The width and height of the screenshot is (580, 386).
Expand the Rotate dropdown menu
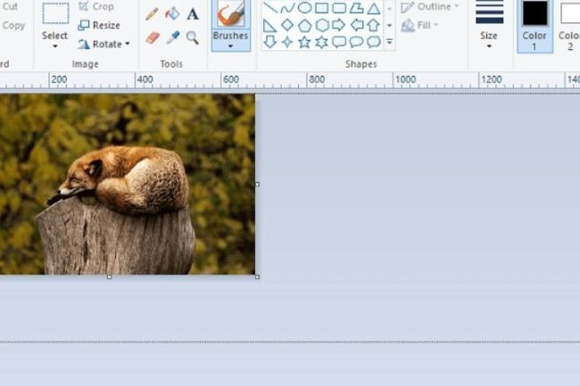(x=128, y=44)
